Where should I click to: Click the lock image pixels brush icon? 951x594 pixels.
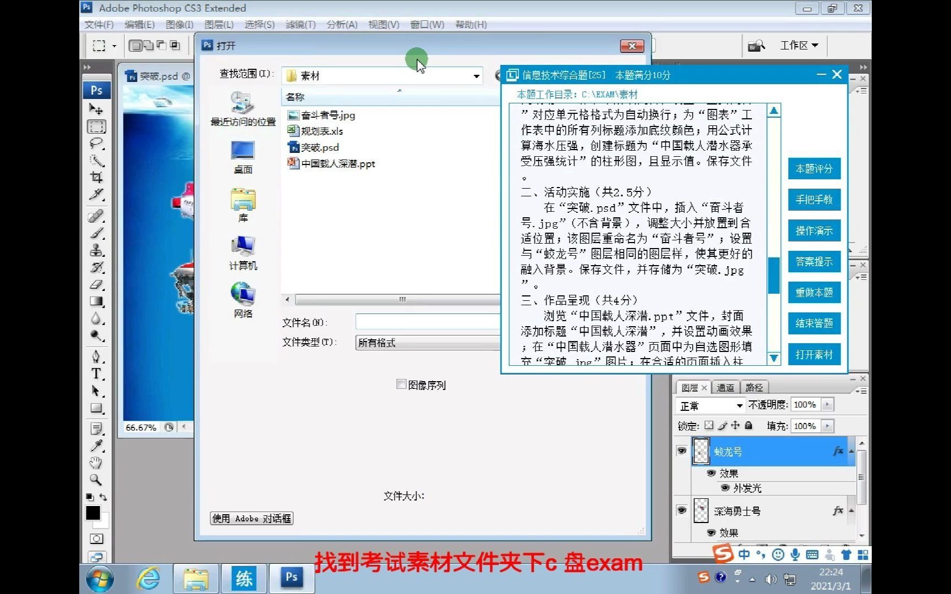723,425
